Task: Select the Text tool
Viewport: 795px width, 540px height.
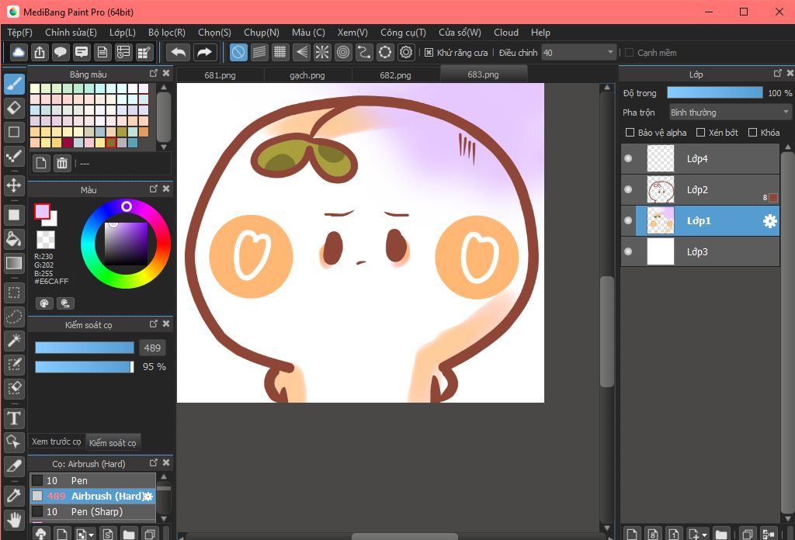Action: tap(14, 418)
